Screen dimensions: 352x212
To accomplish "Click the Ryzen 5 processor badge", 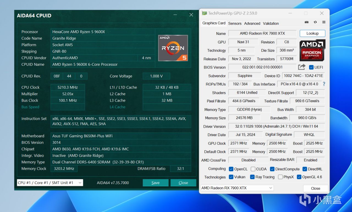I will (x=173, y=48).
